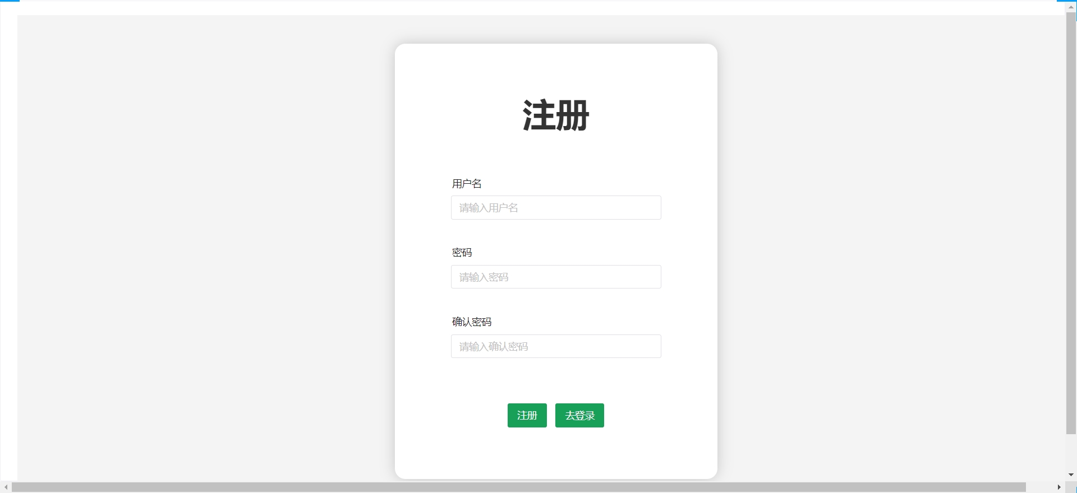Click the 用户名 input field
1077x493 pixels.
555,208
